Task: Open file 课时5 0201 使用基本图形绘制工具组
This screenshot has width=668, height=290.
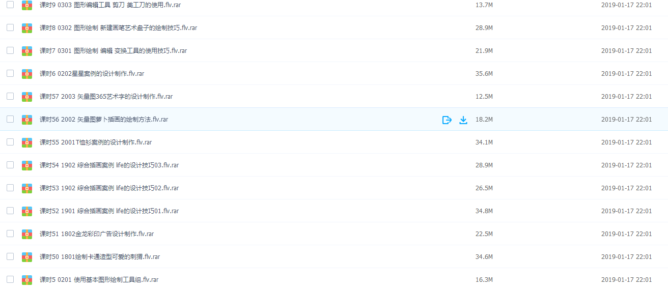Action: 99,280
